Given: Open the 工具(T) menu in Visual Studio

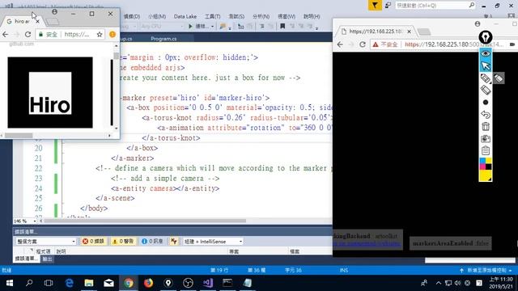Looking at the screenshot, I should click(212, 16).
